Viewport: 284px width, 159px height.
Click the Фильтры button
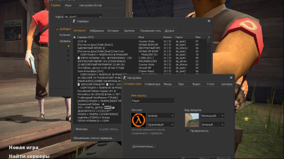[x=86, y=129]
